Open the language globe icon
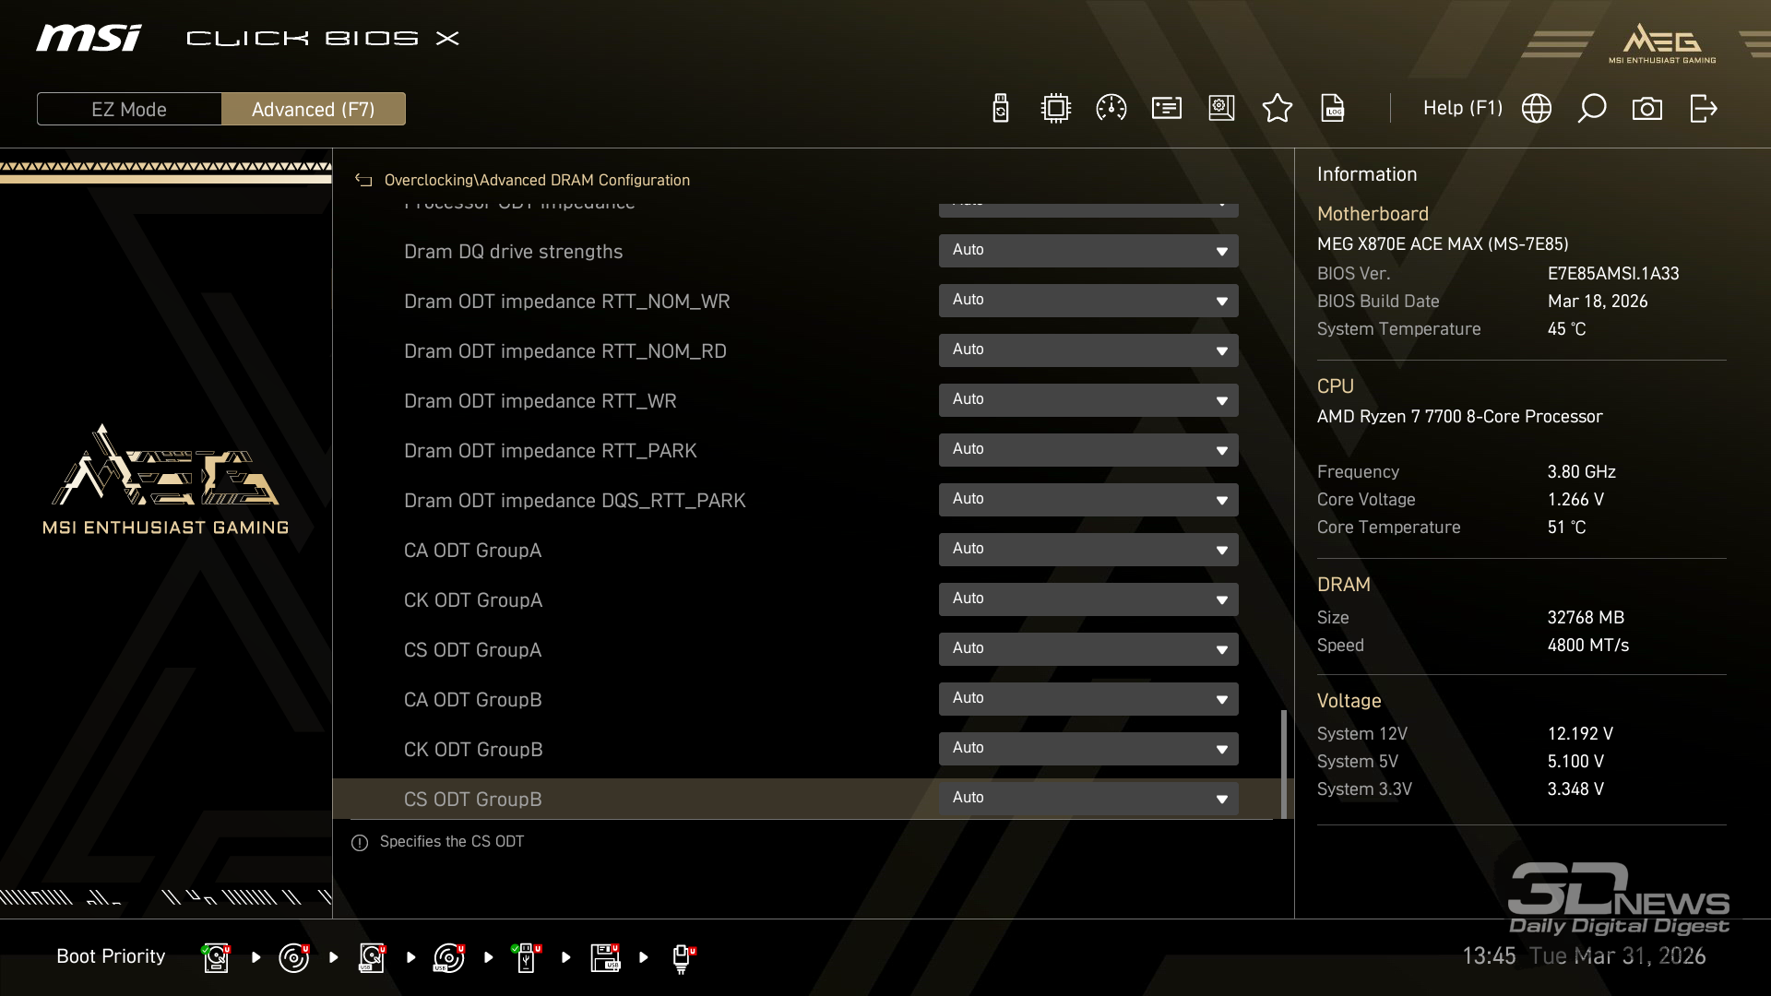The image size is (1771, 996). (x=1536, y=109)
